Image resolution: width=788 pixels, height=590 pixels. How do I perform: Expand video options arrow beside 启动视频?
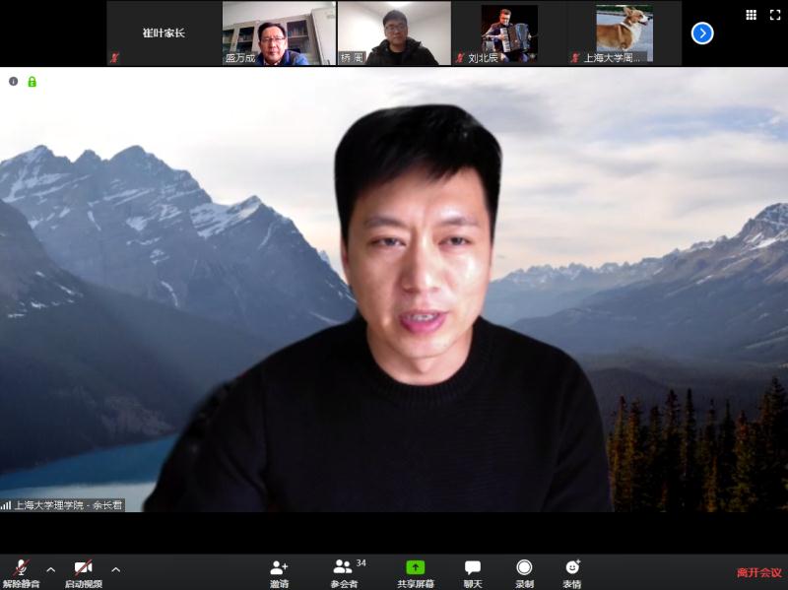[x=115, y=569]
